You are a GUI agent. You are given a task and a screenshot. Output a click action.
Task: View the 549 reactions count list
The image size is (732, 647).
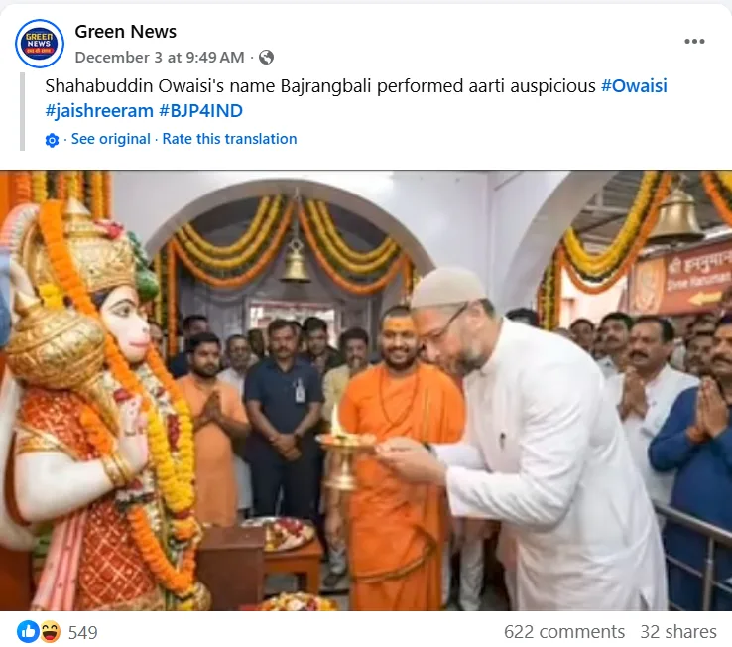82,632
